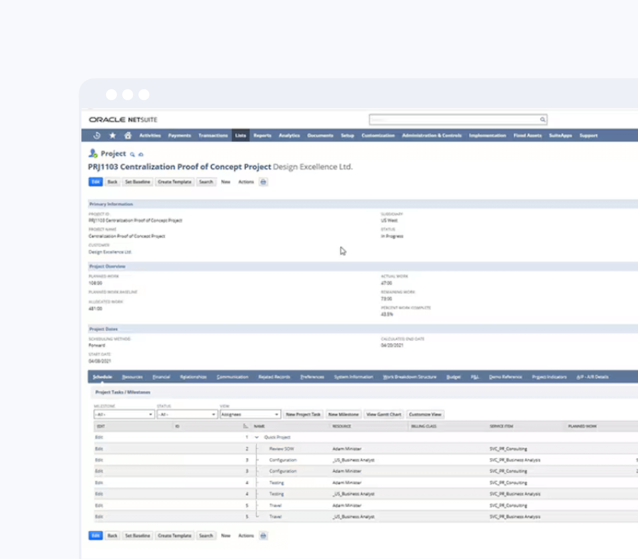Click the top Search button
638x559 pixels.
(206, 182)
